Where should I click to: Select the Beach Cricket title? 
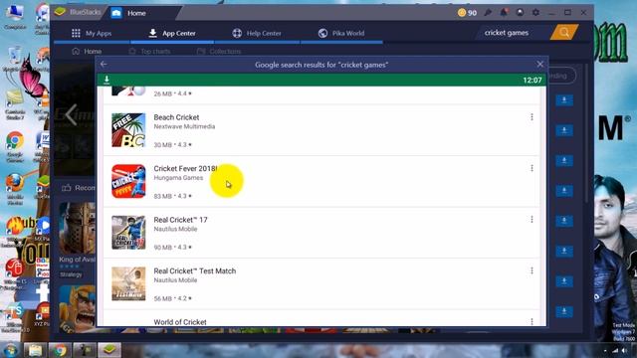point(176,117)
